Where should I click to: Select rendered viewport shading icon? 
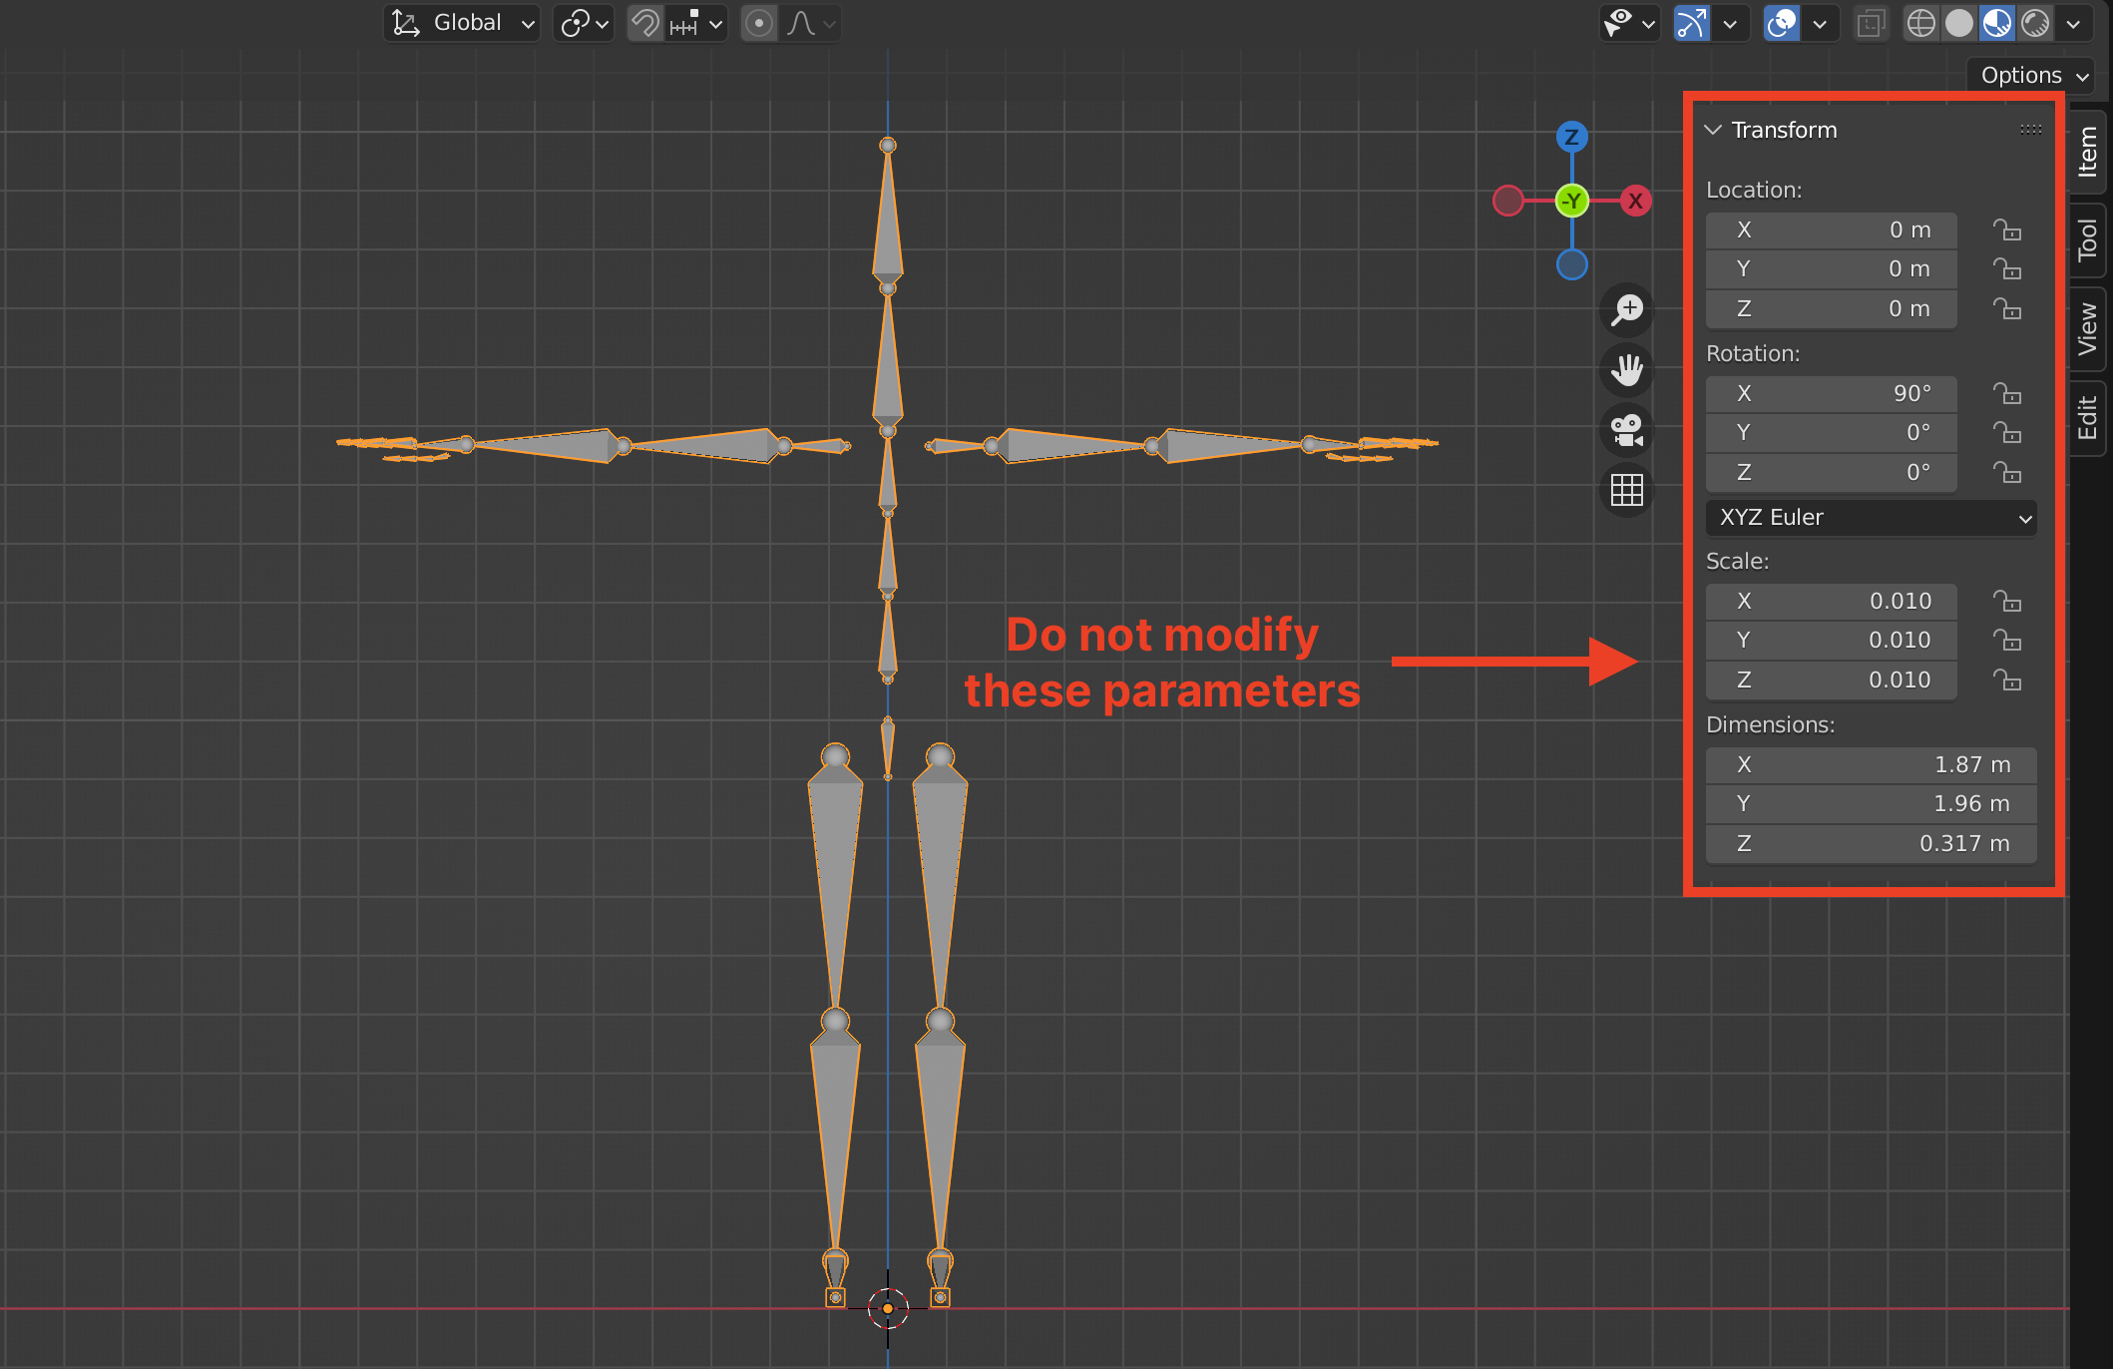coord(2035,23)
